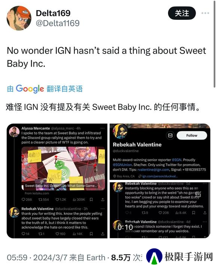Click the 极限手游网 logo watermark
Image resolution: width=217 pixels, height=266 pixels.
coord(180,257)
